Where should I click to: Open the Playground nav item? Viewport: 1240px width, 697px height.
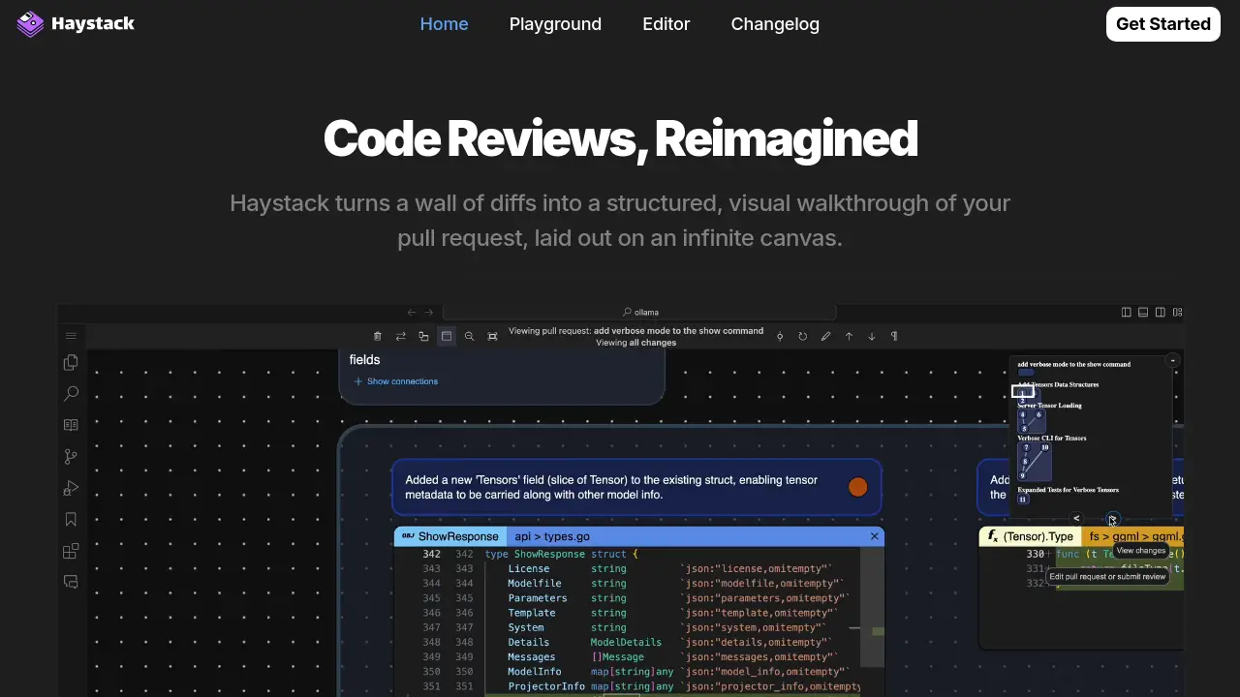tap(555, 24)
